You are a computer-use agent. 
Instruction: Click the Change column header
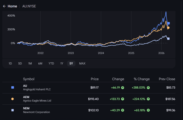click(118, 79)
